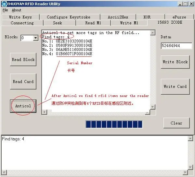Open the File menu
195x177 pixels.
(5, 10)
